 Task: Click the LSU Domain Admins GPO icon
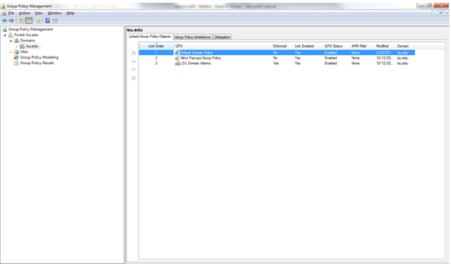177,63
